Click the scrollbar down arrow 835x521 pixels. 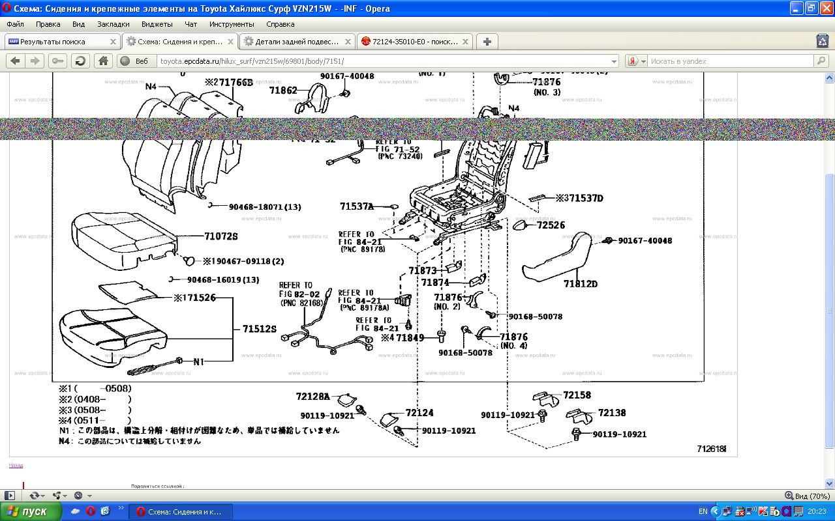pos(830,484)
